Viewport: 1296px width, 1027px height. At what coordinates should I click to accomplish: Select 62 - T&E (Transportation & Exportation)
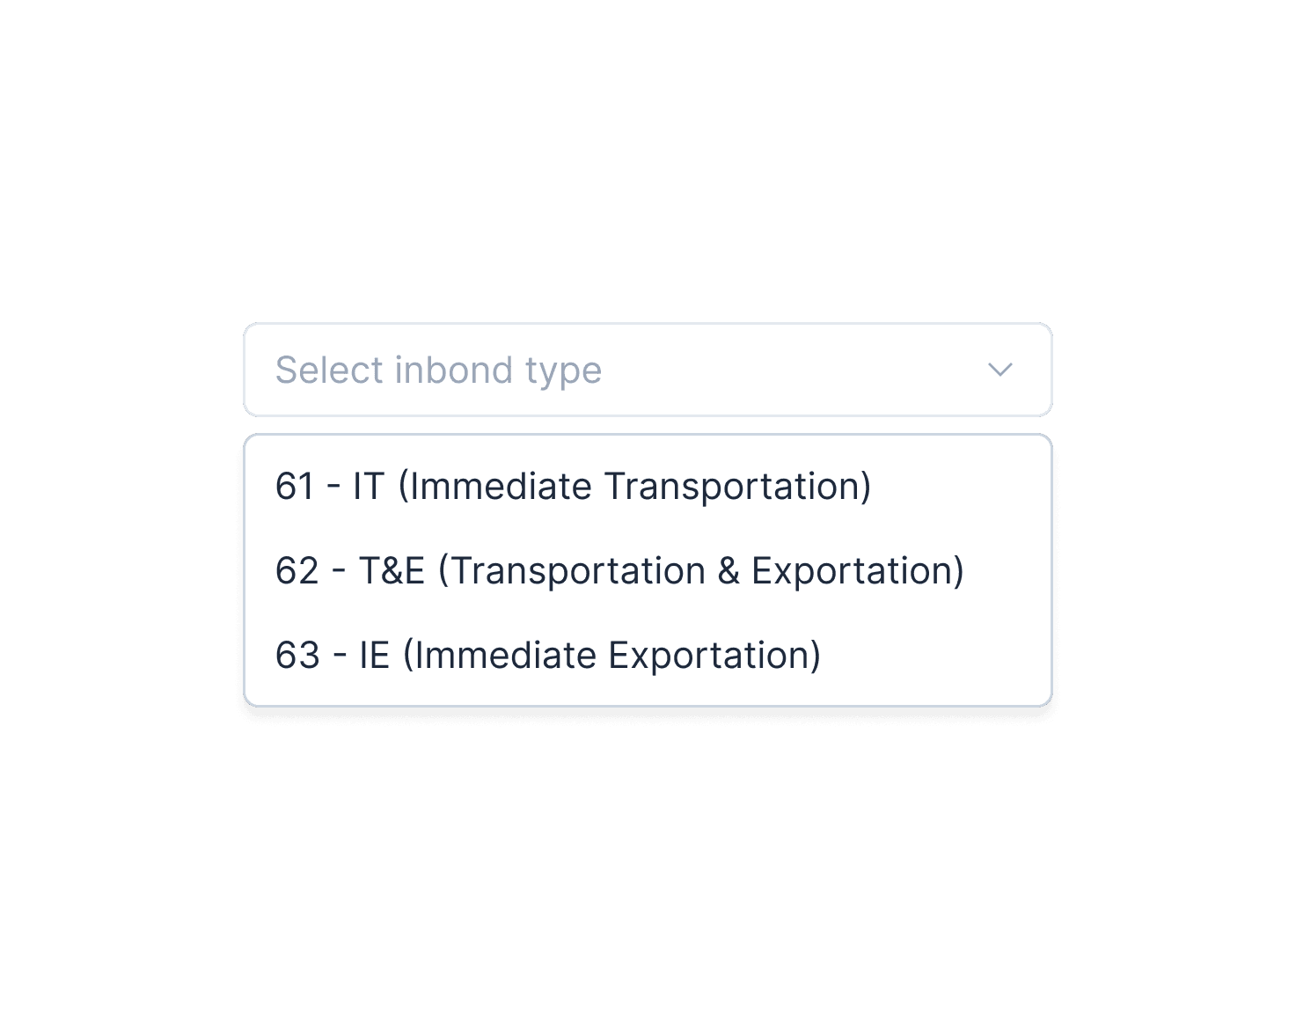pos(619,571)
